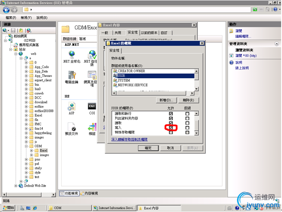Screen dimensions: 282x212
Task: Click the 瀏覽 icon in 動作 pane
Action: tap(231, 31)
